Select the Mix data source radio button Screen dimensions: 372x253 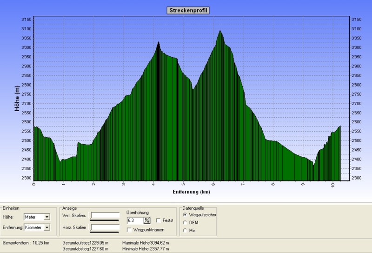(186, 230)
